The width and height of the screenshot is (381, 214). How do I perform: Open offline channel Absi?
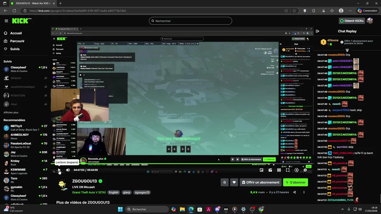25,104
